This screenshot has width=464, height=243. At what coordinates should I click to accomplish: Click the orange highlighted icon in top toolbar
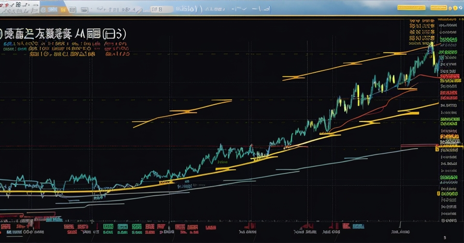point(63,9)
